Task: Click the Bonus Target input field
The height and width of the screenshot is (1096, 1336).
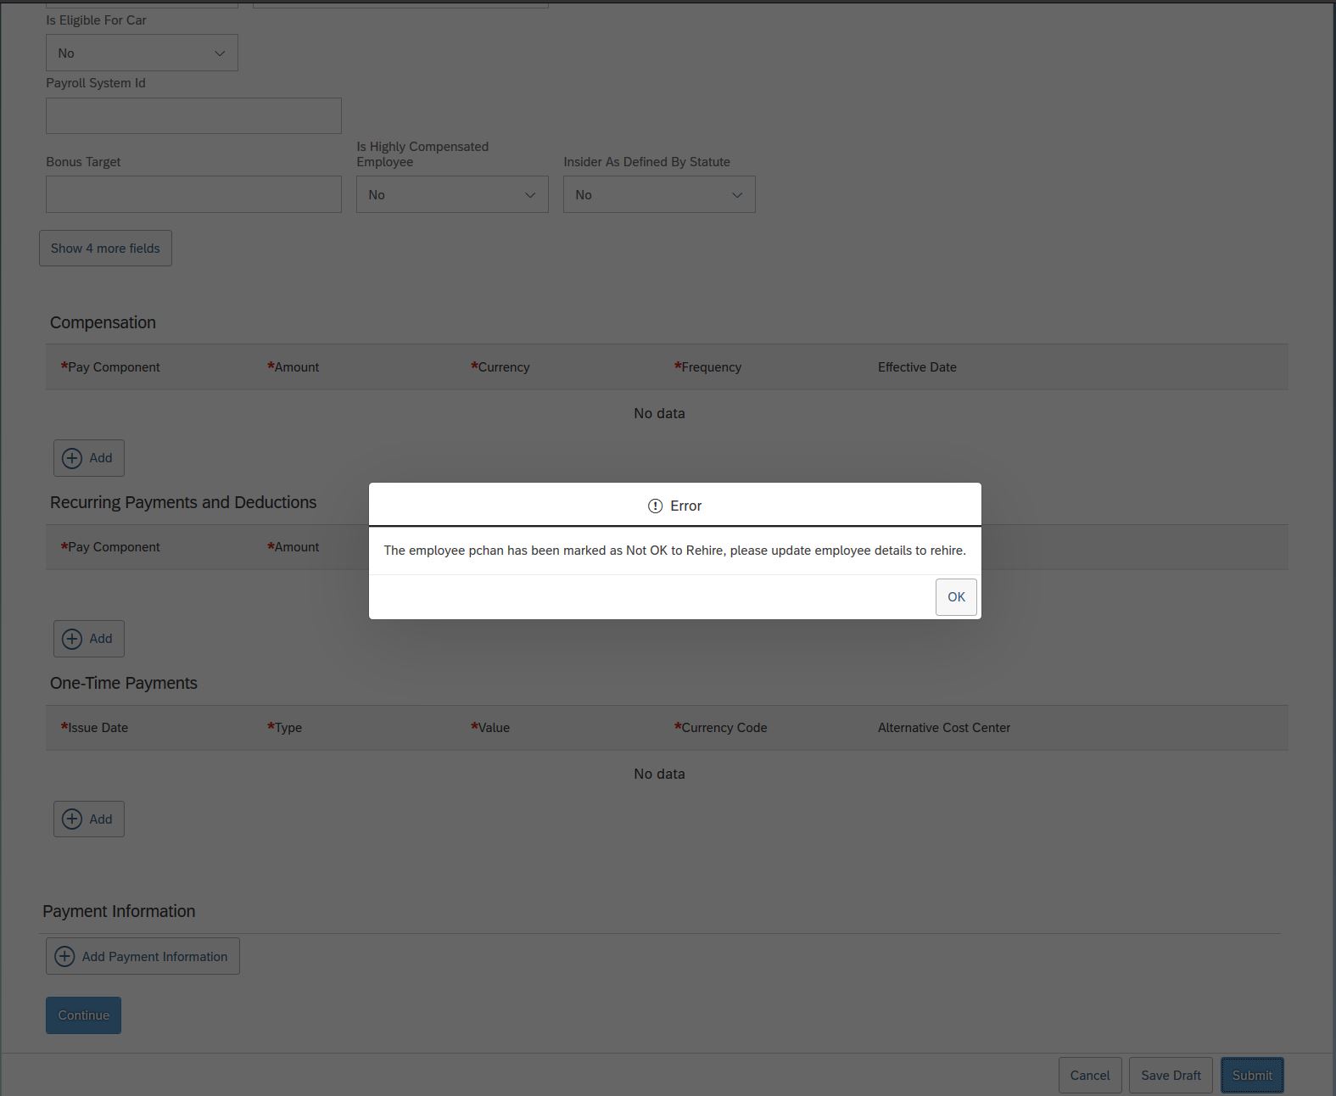Action: 193,194
